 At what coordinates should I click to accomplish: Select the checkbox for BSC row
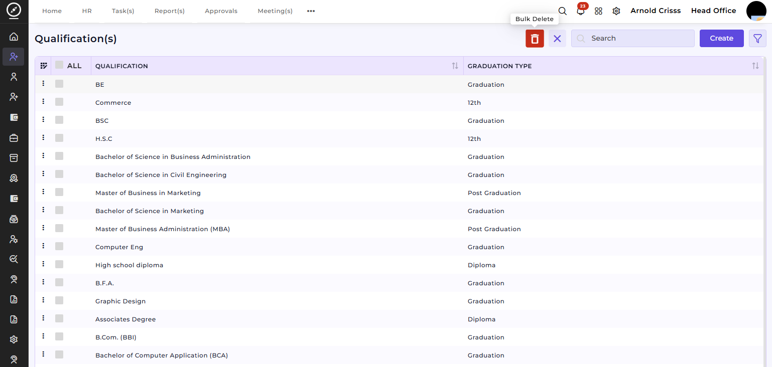click(x=59, y=120)
